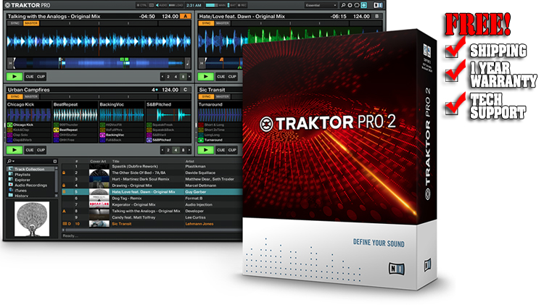Screen dimensions: 544x305
Task: Select track Sic Transit in list
Action: [x=152, y=224]
